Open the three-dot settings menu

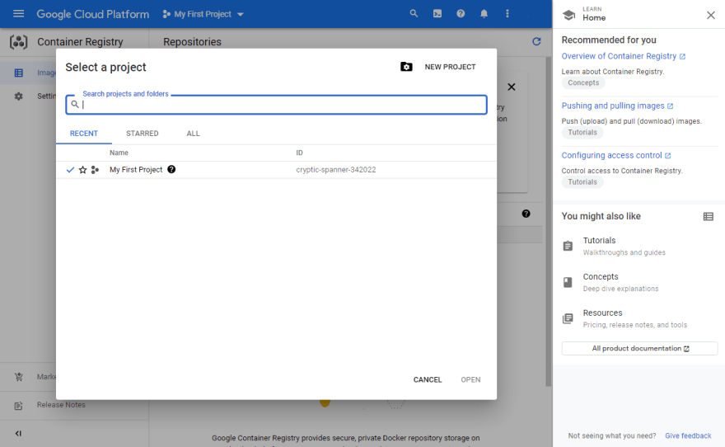coord(507,13)
